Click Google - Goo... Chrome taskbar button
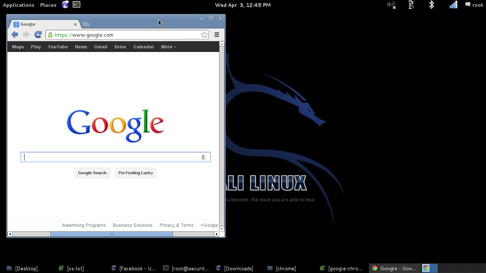 tap(394, 268)
